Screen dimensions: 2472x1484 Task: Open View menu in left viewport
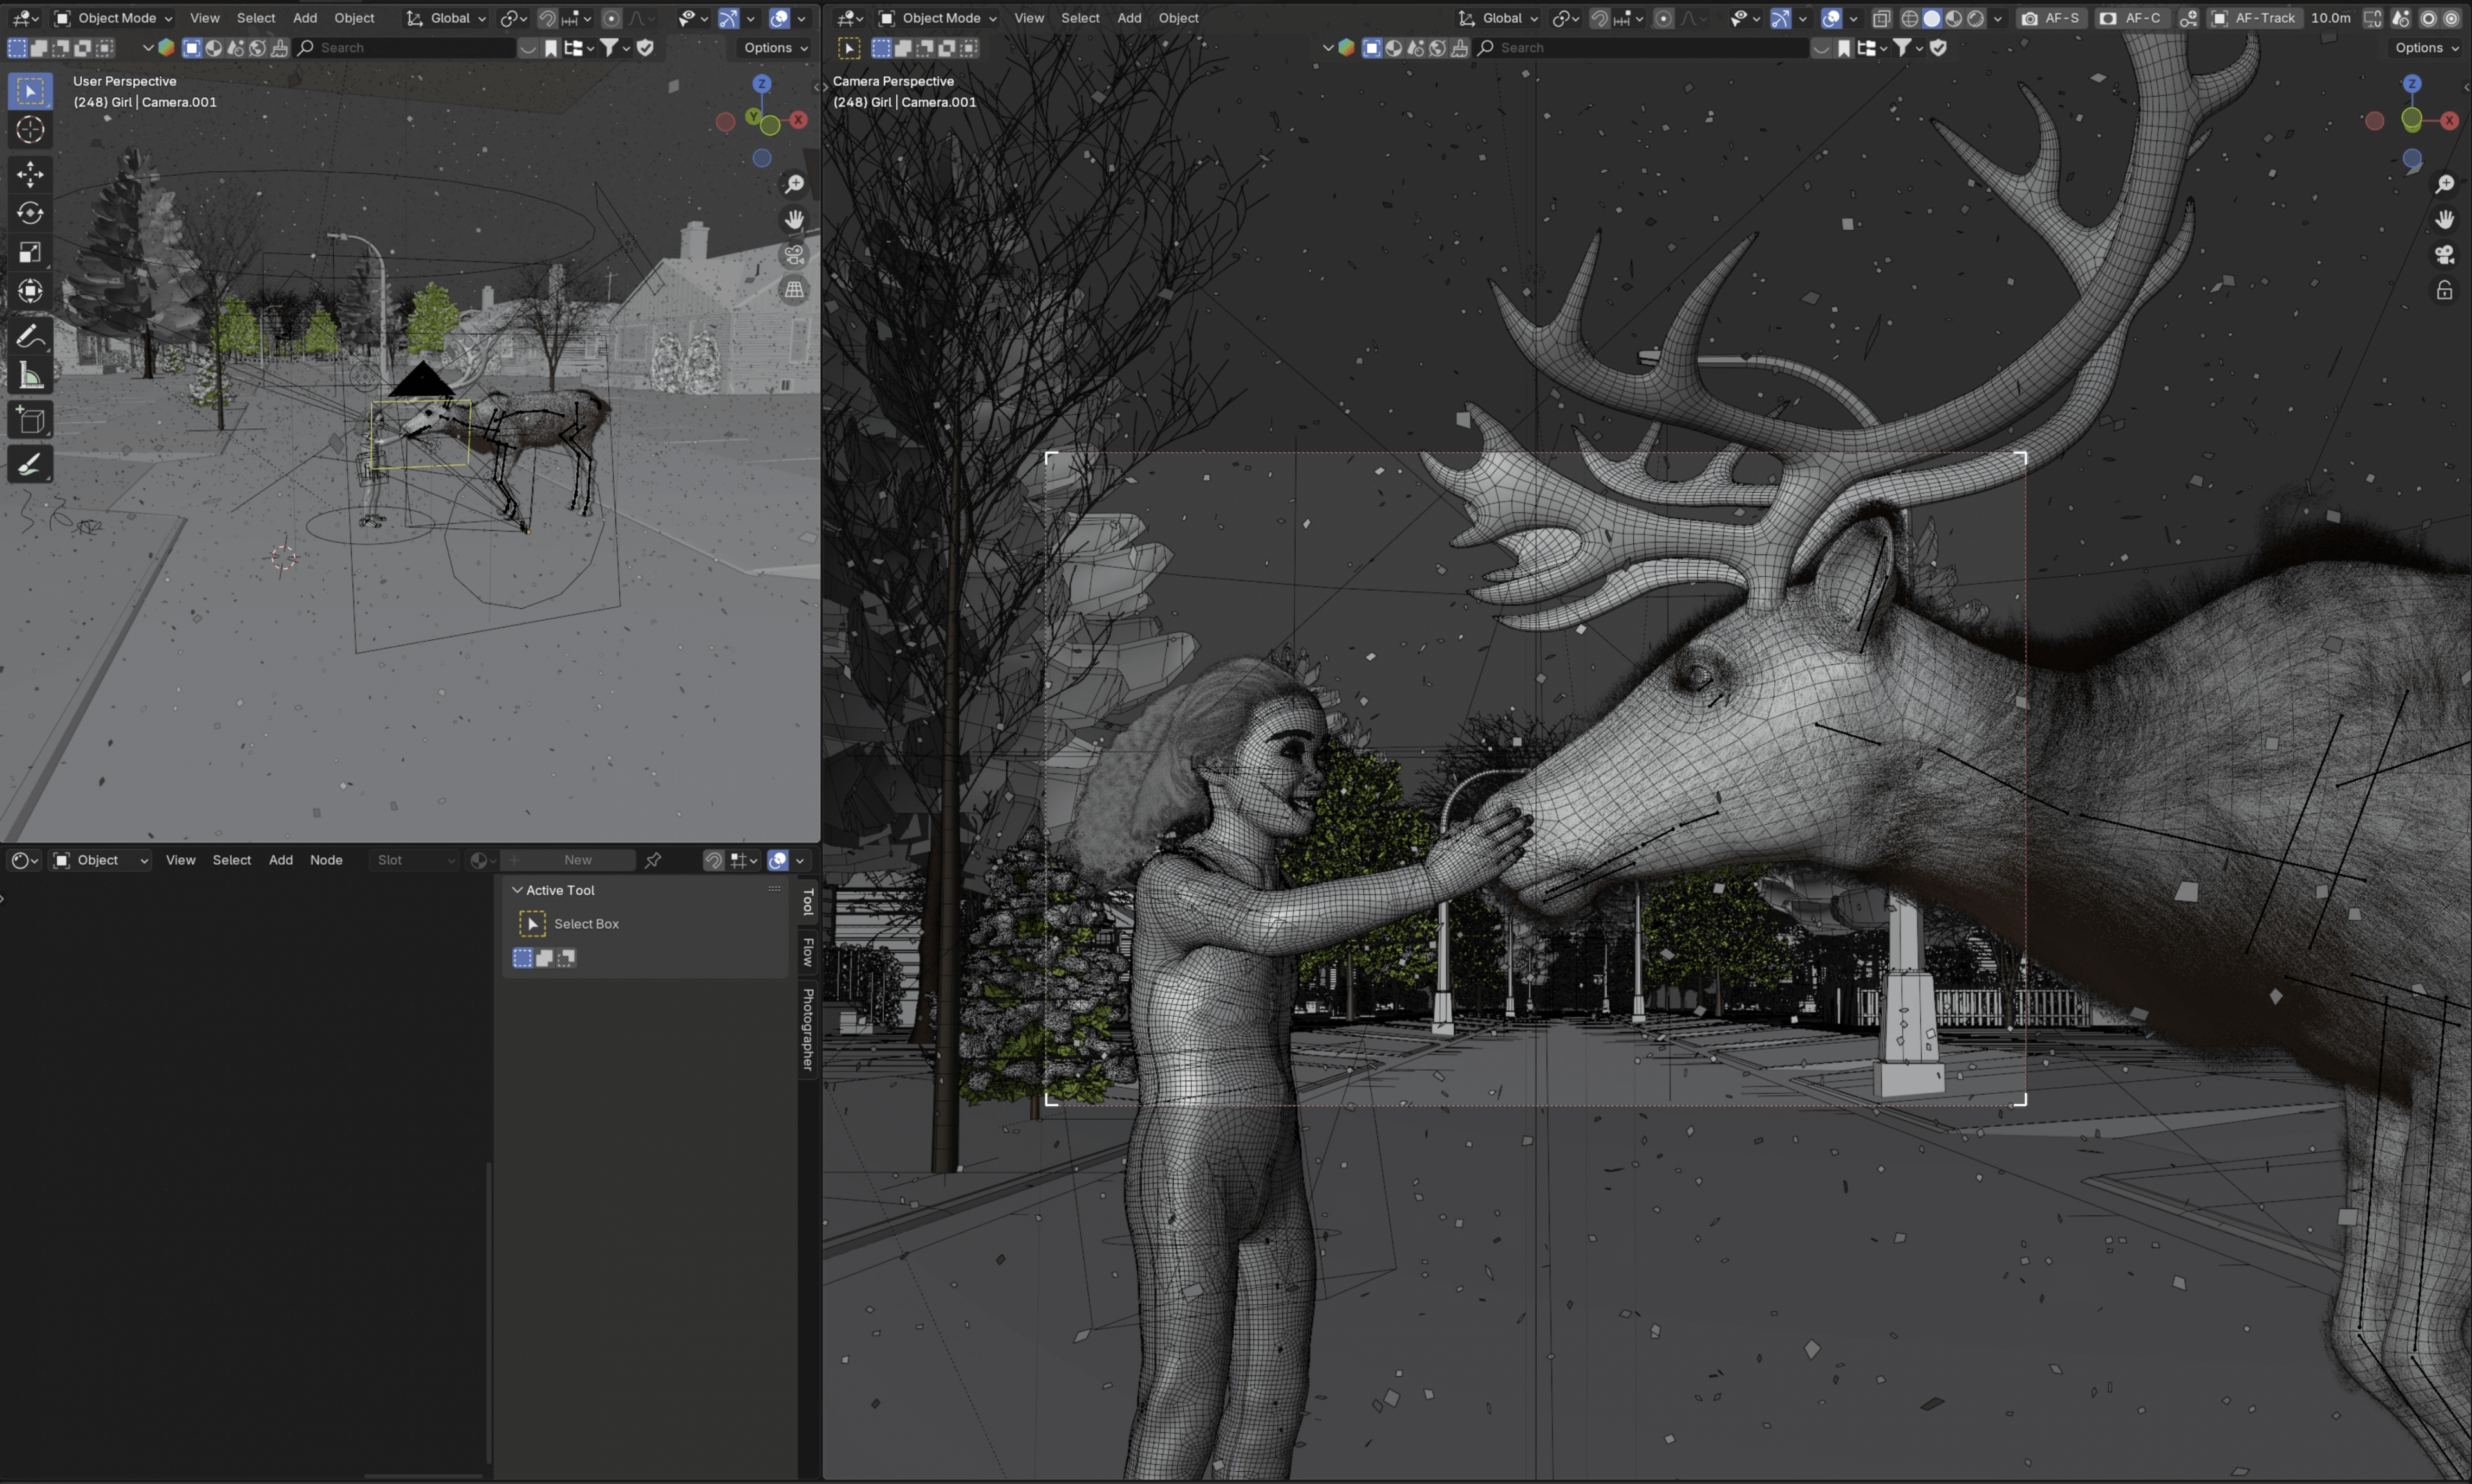coord(205,18)
